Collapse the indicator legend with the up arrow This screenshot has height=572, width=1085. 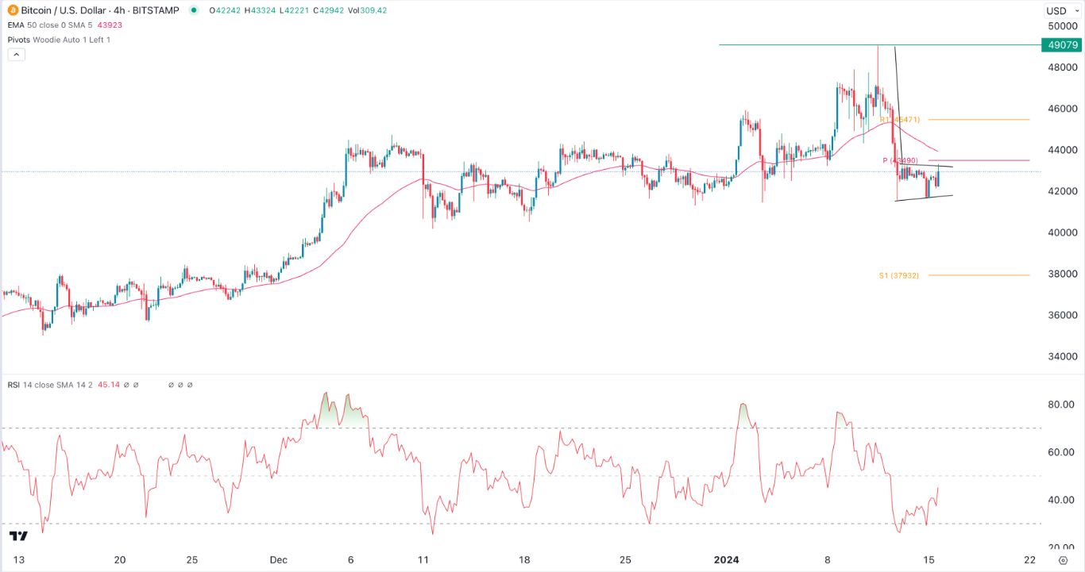click(x=15, y=53)
